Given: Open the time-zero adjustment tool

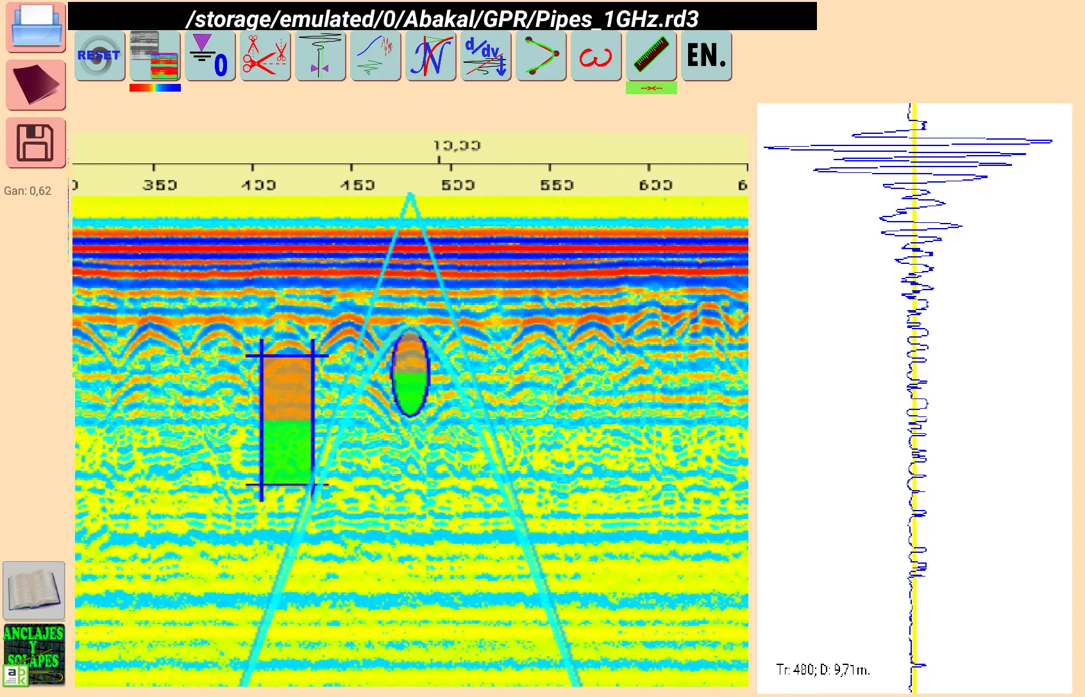Looking at the screenshot, I should pos(210,56).
